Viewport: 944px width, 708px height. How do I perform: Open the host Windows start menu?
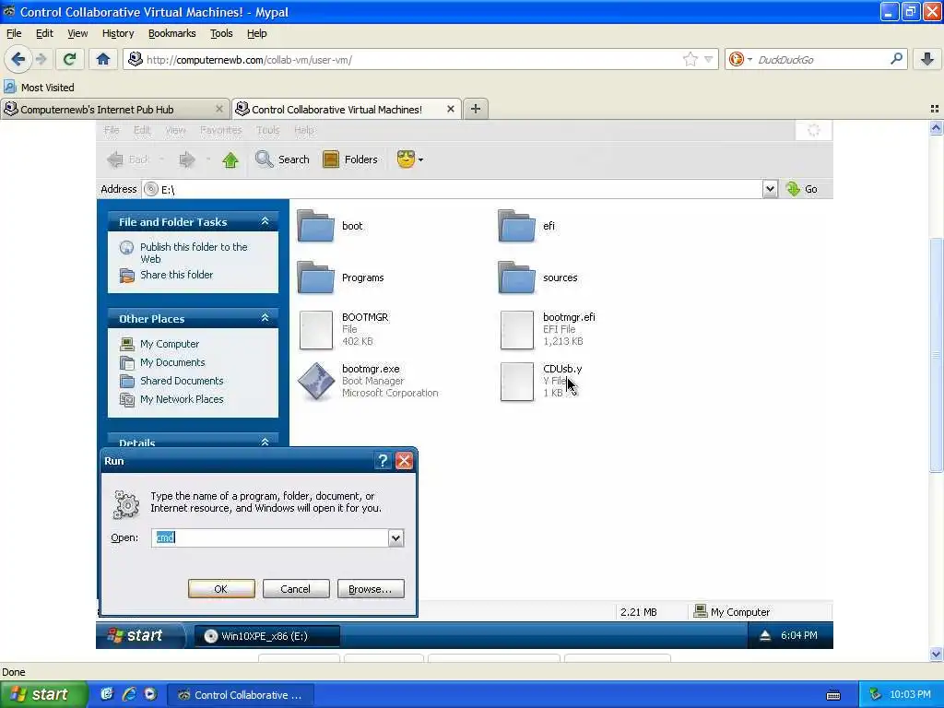click(x=43, y=694)
